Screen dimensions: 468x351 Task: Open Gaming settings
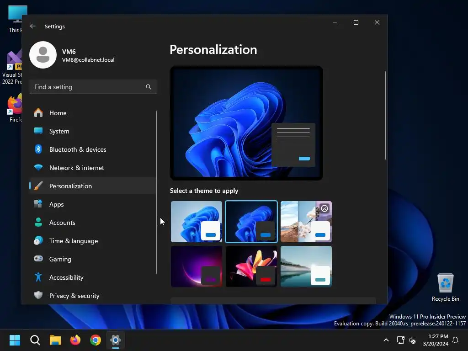pyautogui.click(x=92, y=259)
